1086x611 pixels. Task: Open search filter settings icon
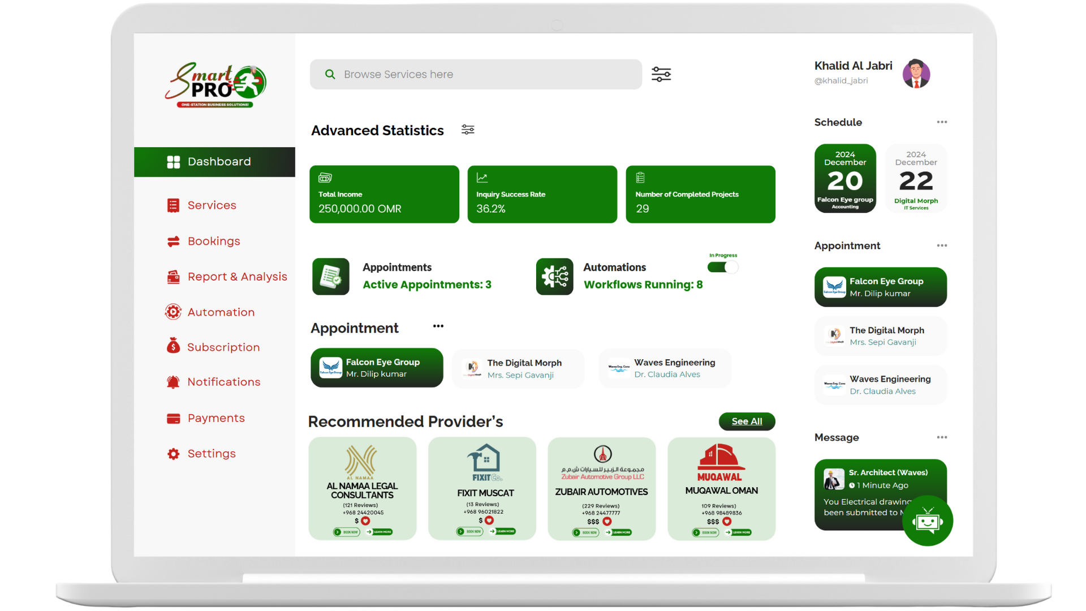tap(661, 74)
